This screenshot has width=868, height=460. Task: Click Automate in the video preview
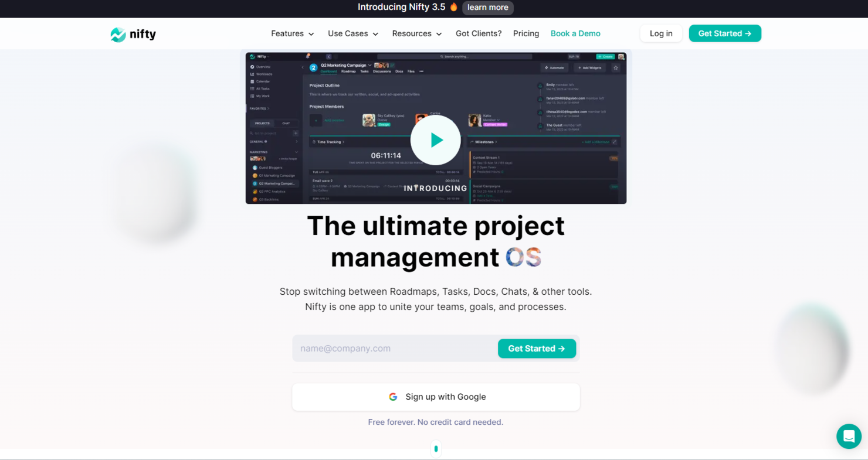(554, 68)
